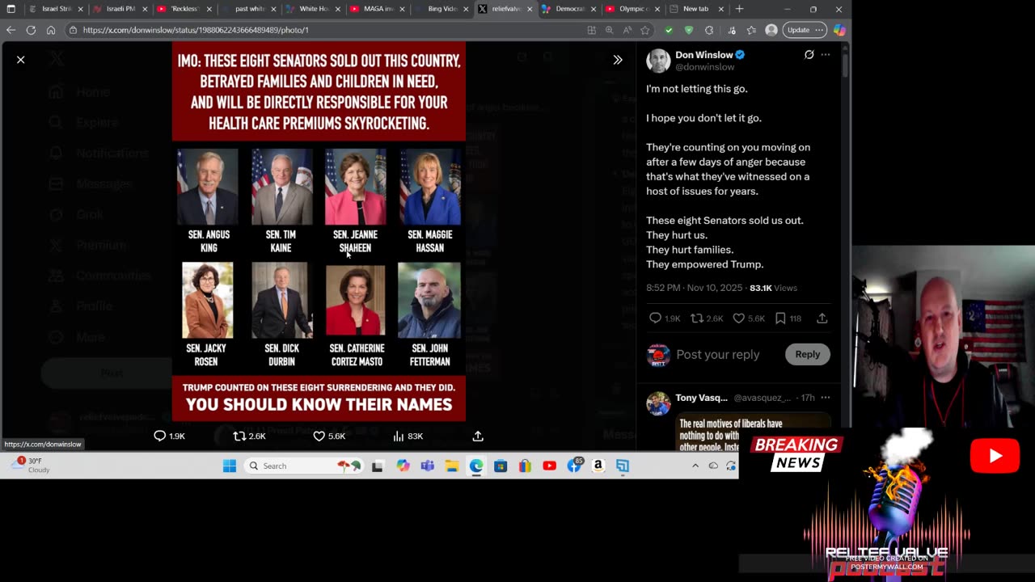Like the post with the sidebar heart icon
1035x582 pixels.
pyautogui.click(x=738, y=318)
